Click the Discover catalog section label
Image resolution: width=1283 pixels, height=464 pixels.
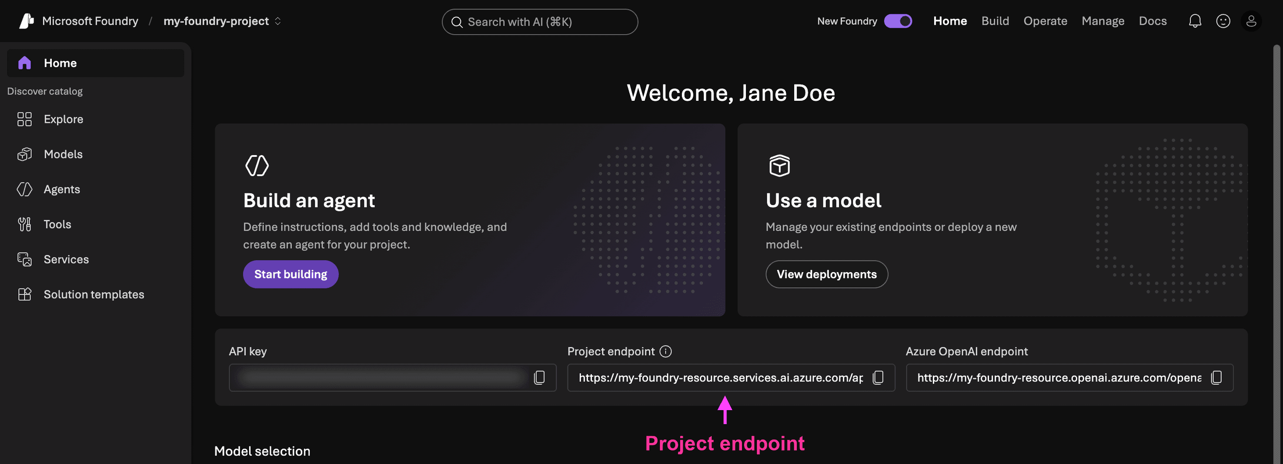click(x=45, y=91)
